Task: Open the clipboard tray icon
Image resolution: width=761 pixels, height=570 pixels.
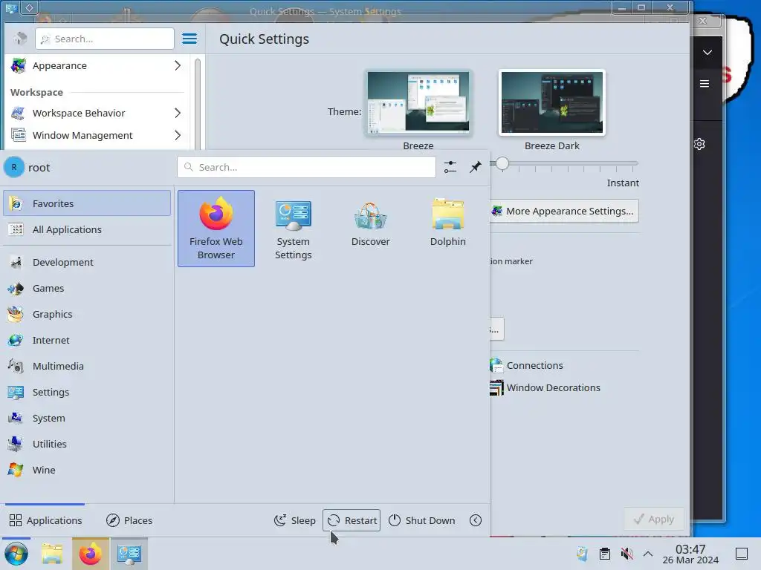Action: click(604, 554)
